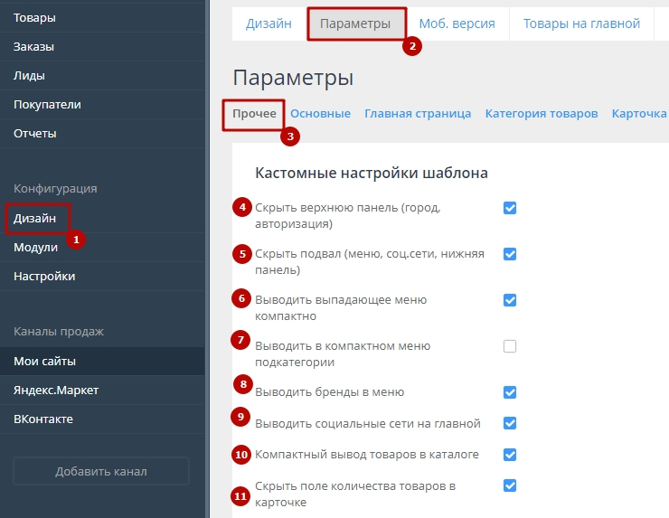Image resolution: width=669 pixels, height=518 pixels.
Task: Open the Основные settings link
Action: [320, 114]
